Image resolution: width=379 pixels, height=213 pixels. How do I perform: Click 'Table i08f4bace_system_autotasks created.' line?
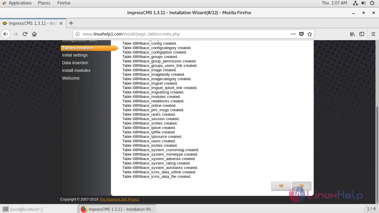(160, 168)
